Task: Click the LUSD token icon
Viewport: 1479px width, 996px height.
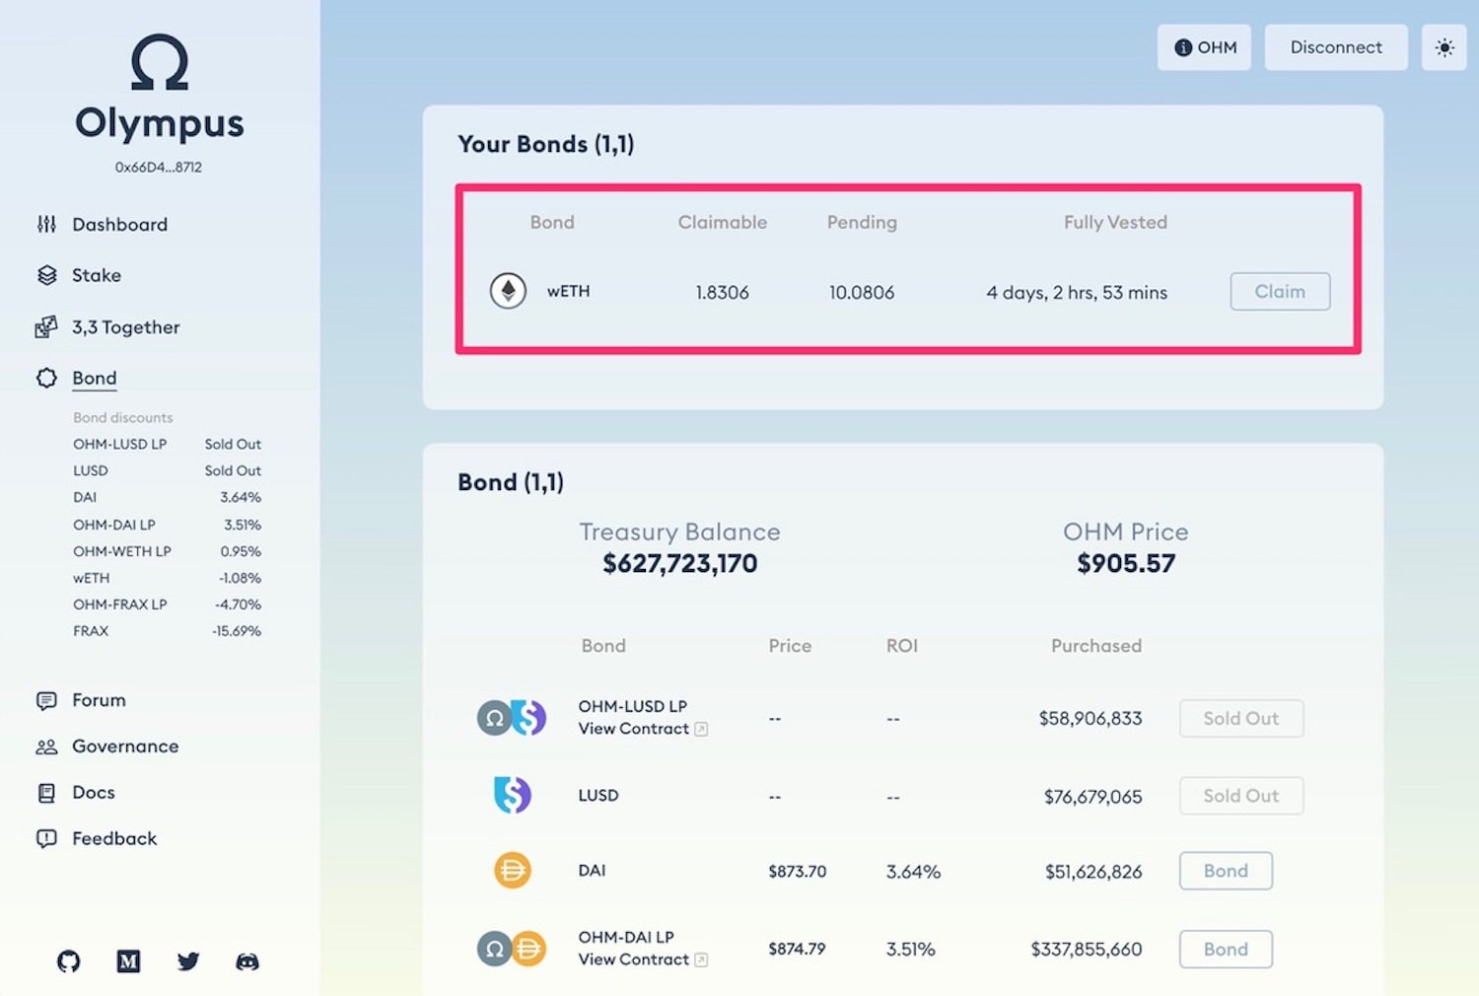Action: click(x=512, y=795)
